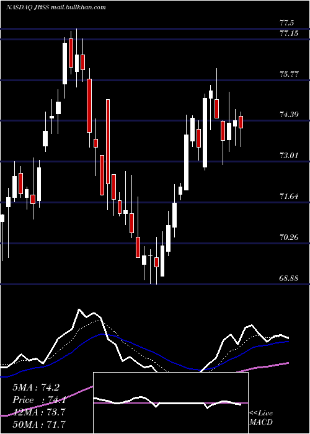Click the 77.15 price level label
This screenshot has height=434, width=310.
point(289,33)
